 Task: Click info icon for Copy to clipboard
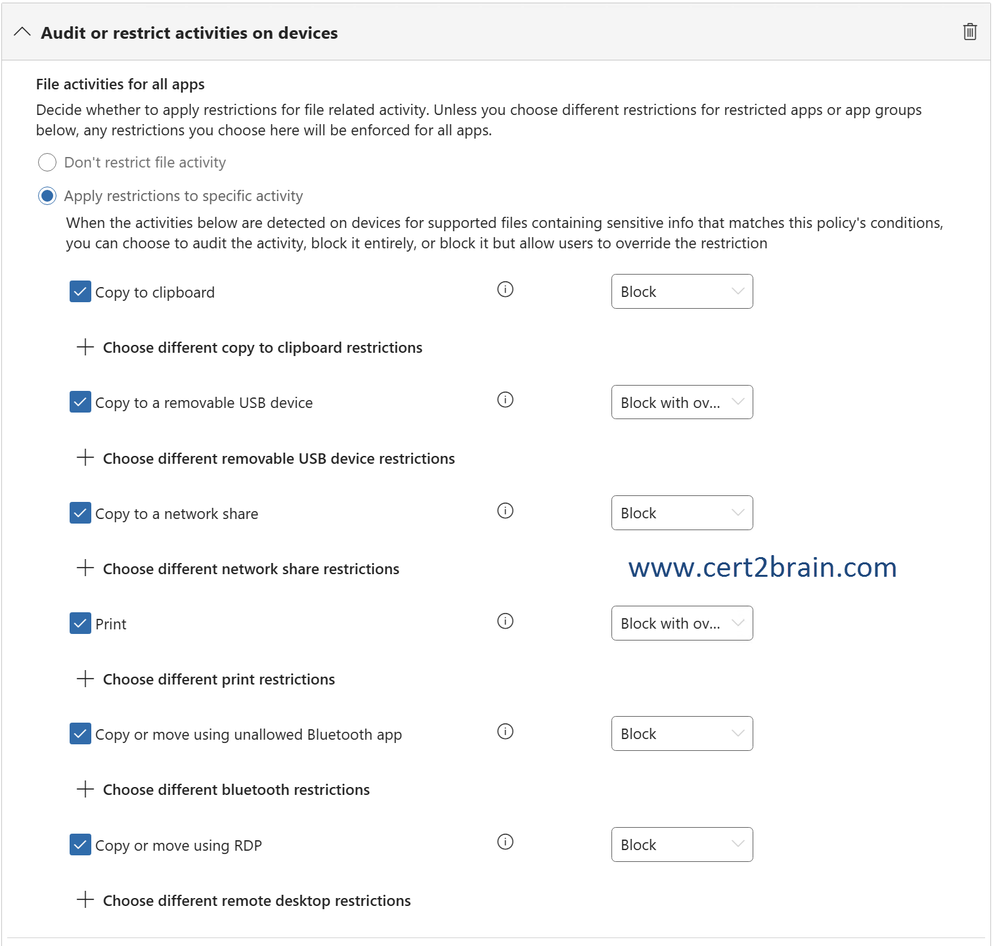click(x=505, y=289)
